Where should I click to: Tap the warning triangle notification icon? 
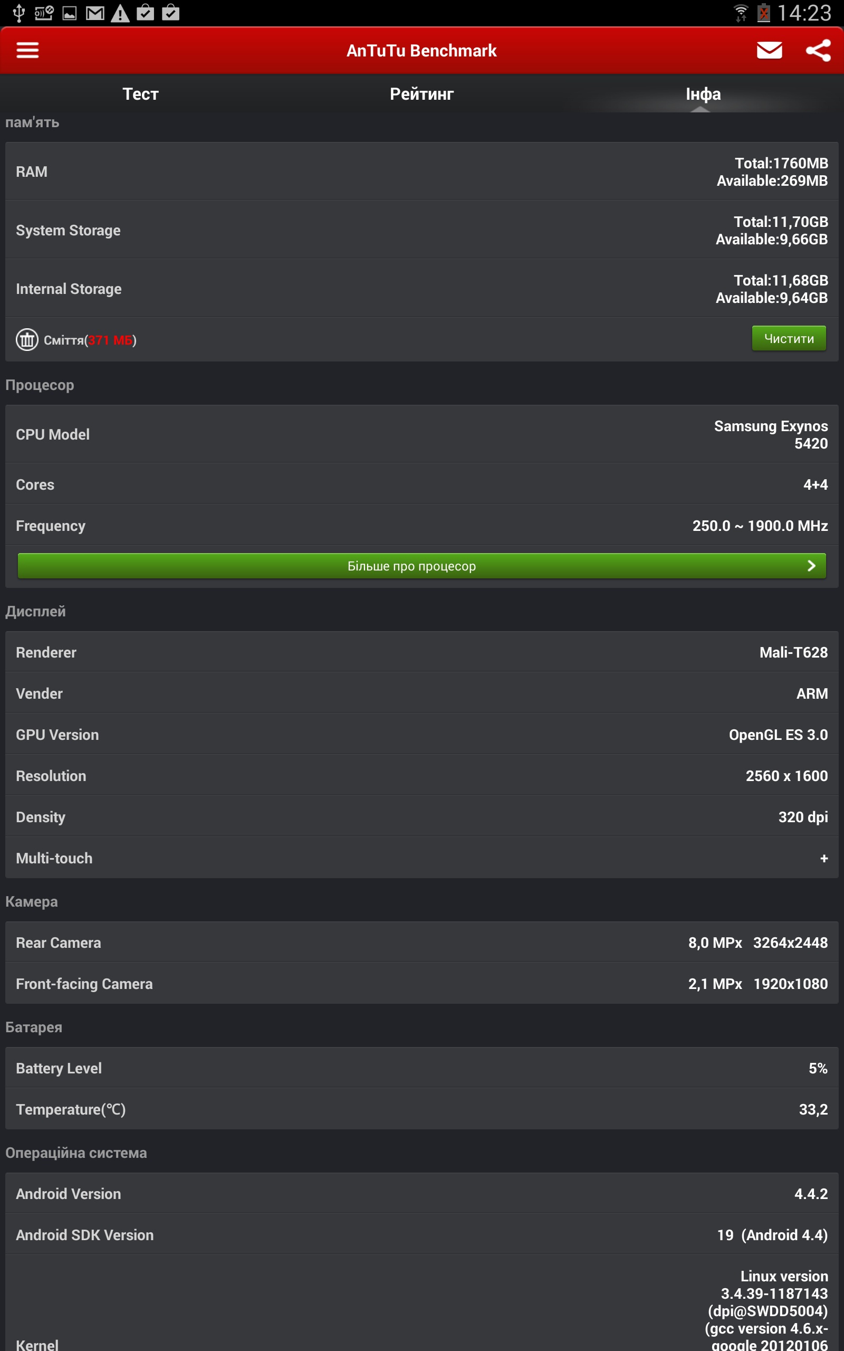[120, 13]
